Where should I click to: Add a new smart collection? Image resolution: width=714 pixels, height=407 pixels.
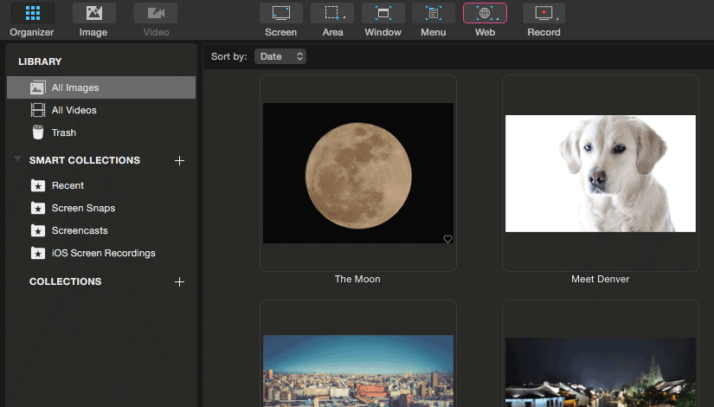pyautogui.click(x=179, y=160)
